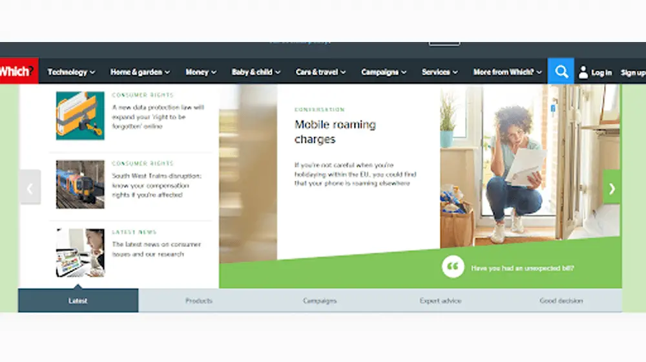The image size is (646, 362).
Task: Click the roaming charges description paragraph
Action: [x=355, y=174]
